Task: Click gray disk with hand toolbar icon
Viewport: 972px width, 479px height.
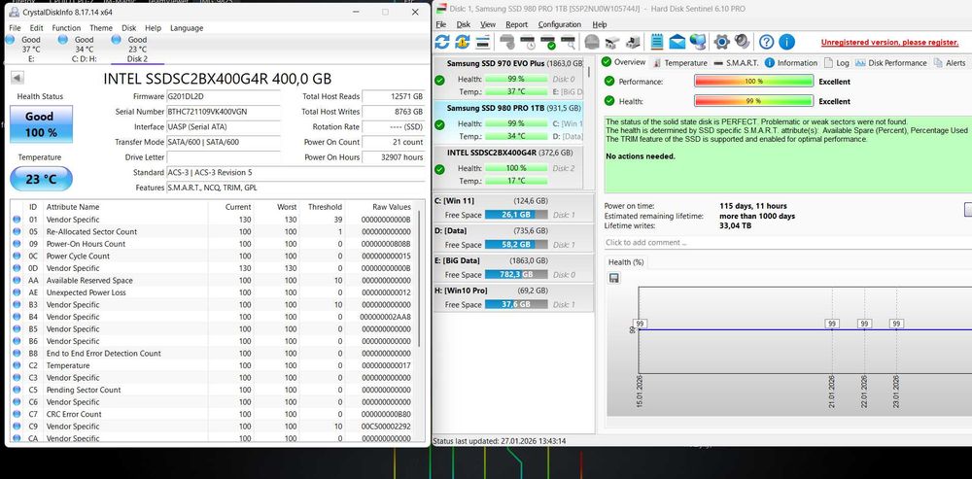Action: (507, 42)
